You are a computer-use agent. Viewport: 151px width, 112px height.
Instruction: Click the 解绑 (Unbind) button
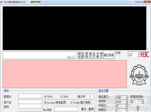tap(91, 109)
